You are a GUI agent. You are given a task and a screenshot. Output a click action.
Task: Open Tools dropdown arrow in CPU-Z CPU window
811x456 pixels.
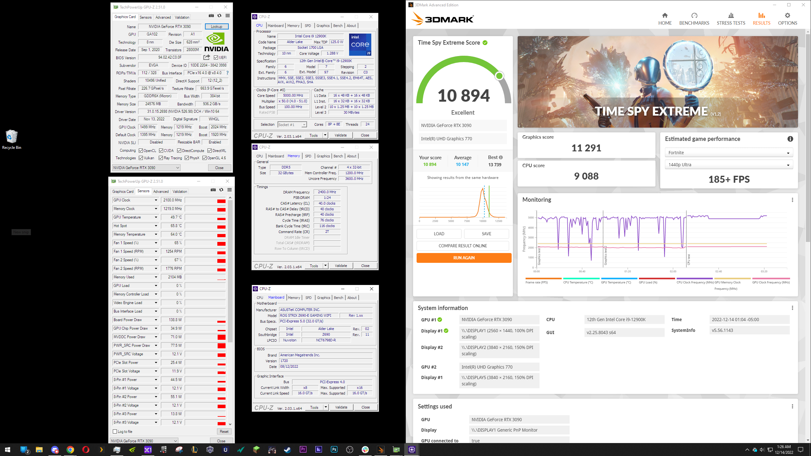click(325, 135)
